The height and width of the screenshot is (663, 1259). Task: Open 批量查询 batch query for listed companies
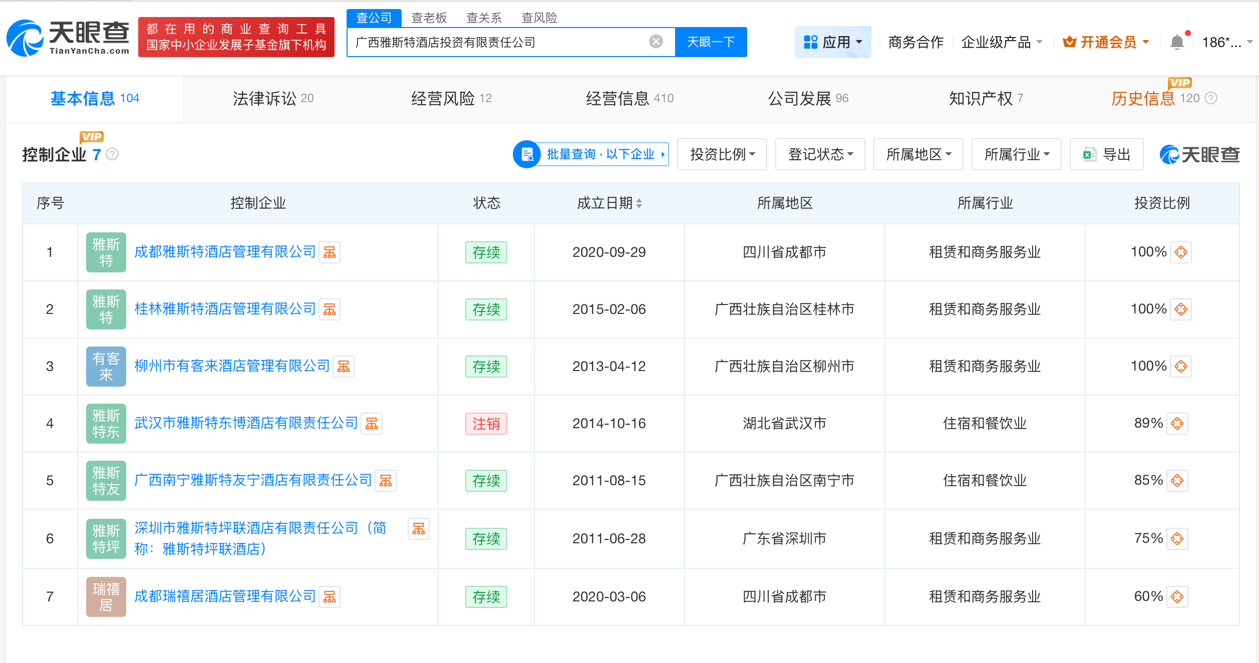point(591,154)
